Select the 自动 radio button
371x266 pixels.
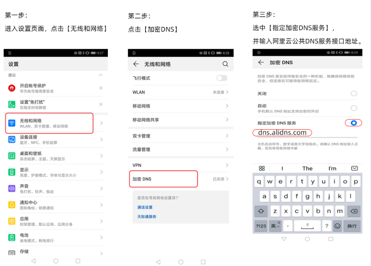click(354, 108)
